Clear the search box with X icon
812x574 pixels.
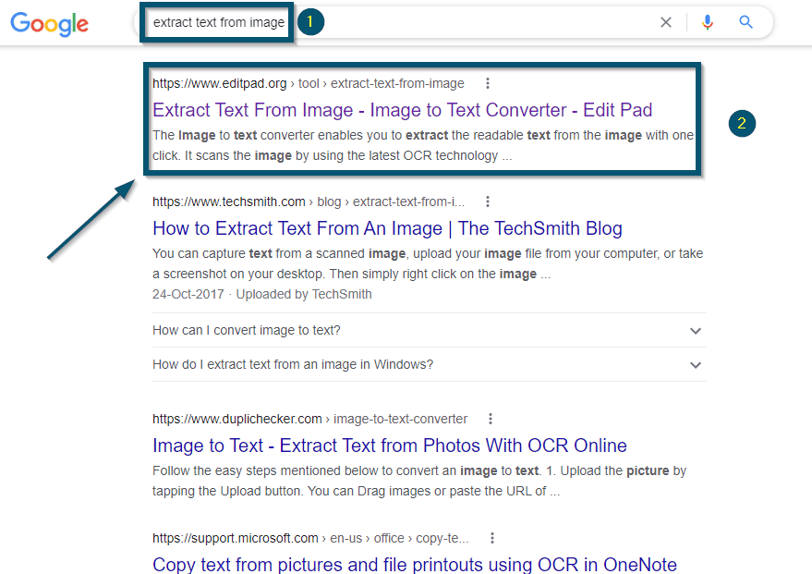click(666, 23)
